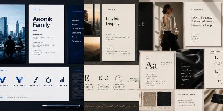
Task: Select the BODY FONT label
Action: point(109,46)
